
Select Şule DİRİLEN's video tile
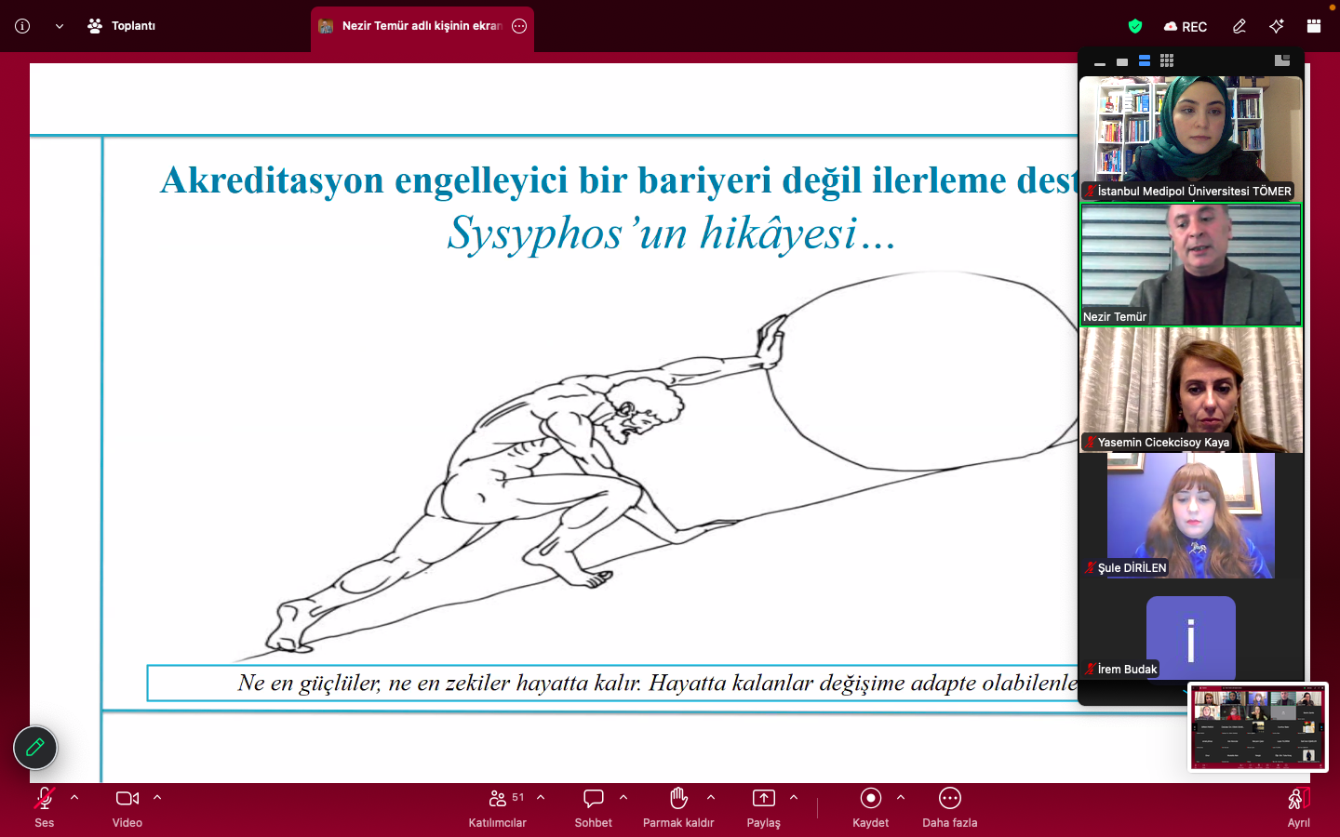coord(1191,515)
